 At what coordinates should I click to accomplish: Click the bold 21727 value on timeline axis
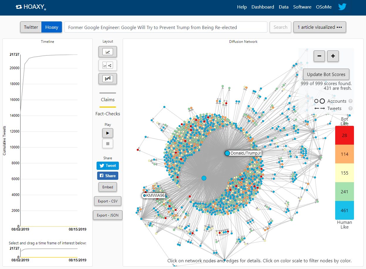(14, 54)
